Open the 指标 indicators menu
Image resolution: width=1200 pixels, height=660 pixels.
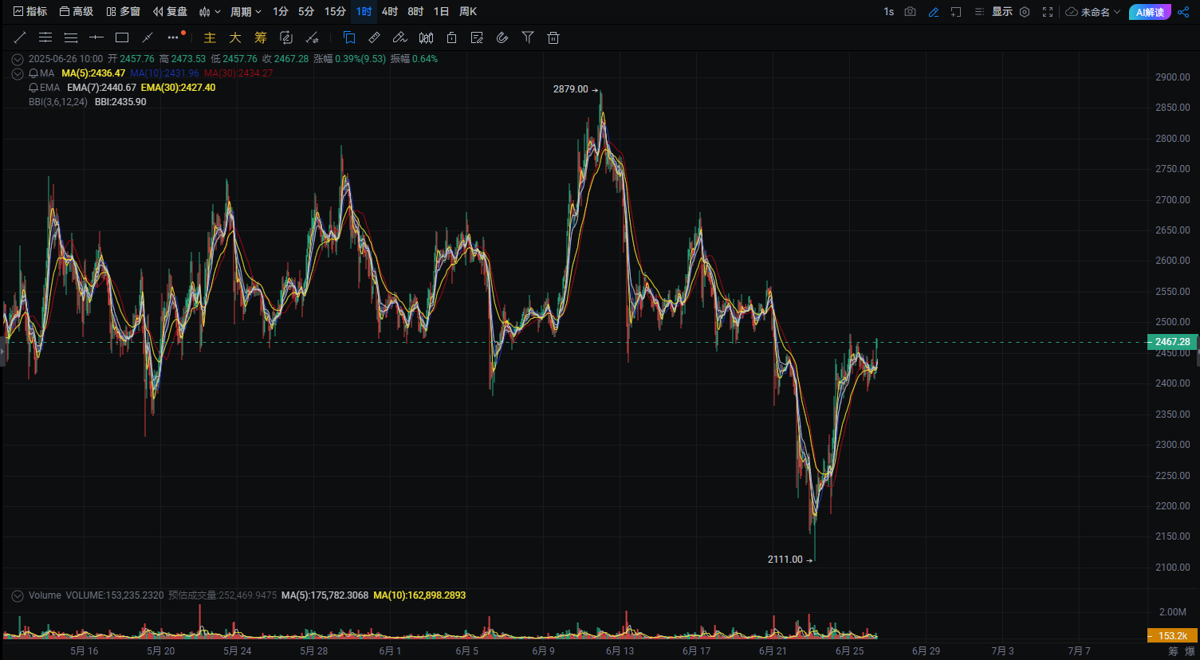(x=30, y=12)
